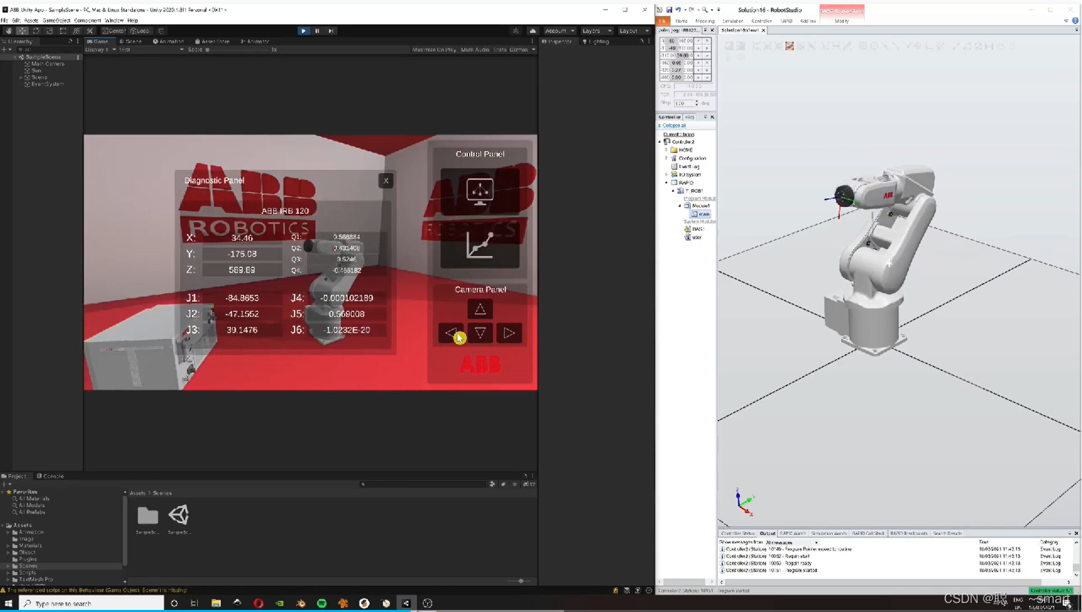The height and width of the screenshot is (612, 1082).
Task: Switch to the Animator tab
Action: [255, 41]
